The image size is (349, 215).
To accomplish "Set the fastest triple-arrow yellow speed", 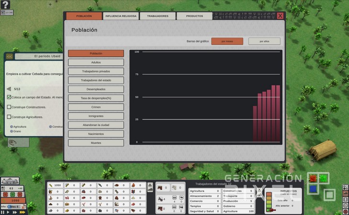I will point(22,212).
